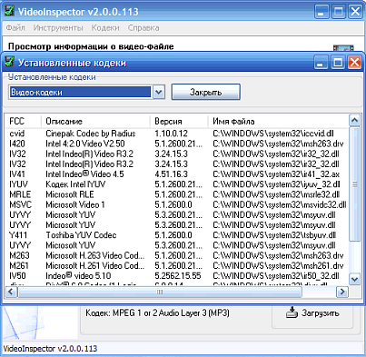This screenshot has height=357, width=366.
Task: Click file path msh261.drv cell
Action: [278, 265]
